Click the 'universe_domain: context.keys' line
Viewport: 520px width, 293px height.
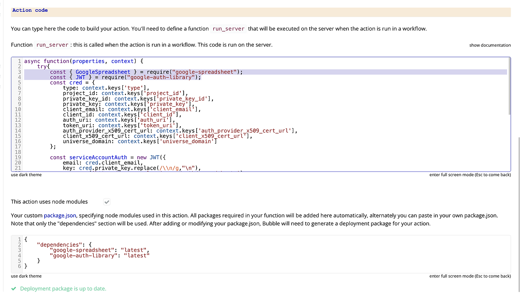140,141
